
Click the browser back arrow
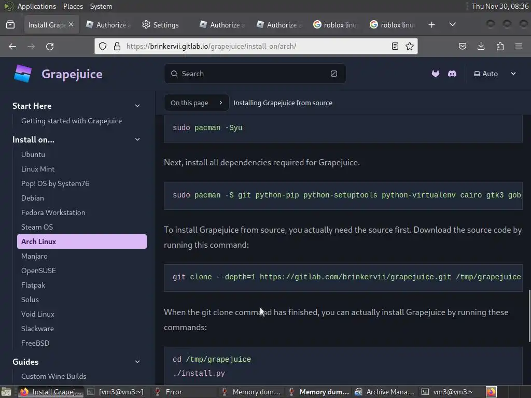pos(12,46)
